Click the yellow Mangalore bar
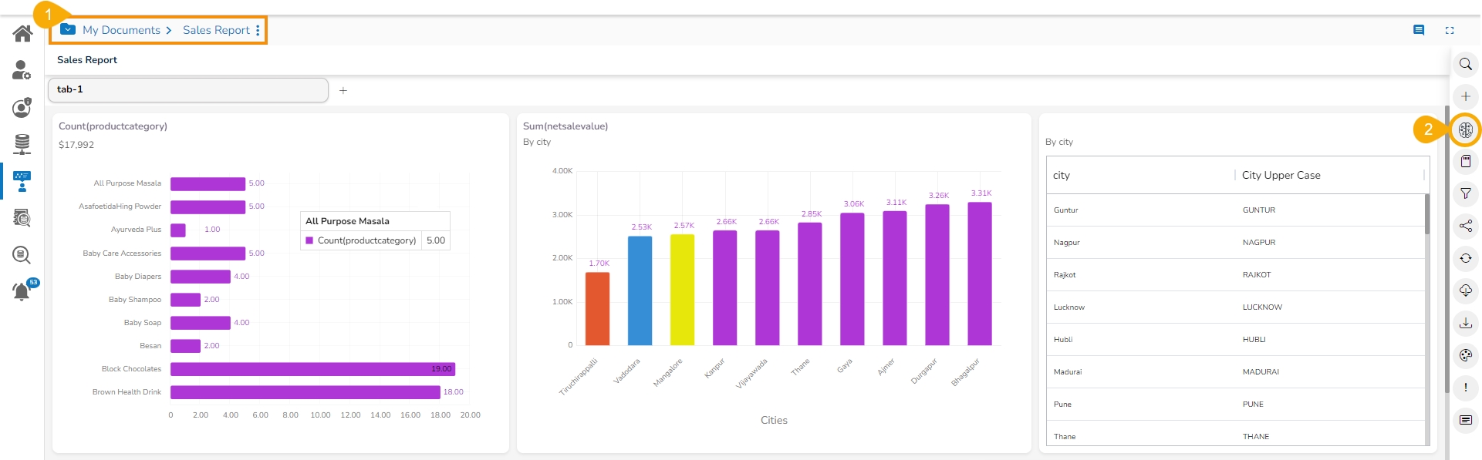 click(x=682, y=290)
